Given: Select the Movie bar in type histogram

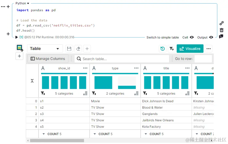Looking at the screenshot, I should tap(103, 83).
